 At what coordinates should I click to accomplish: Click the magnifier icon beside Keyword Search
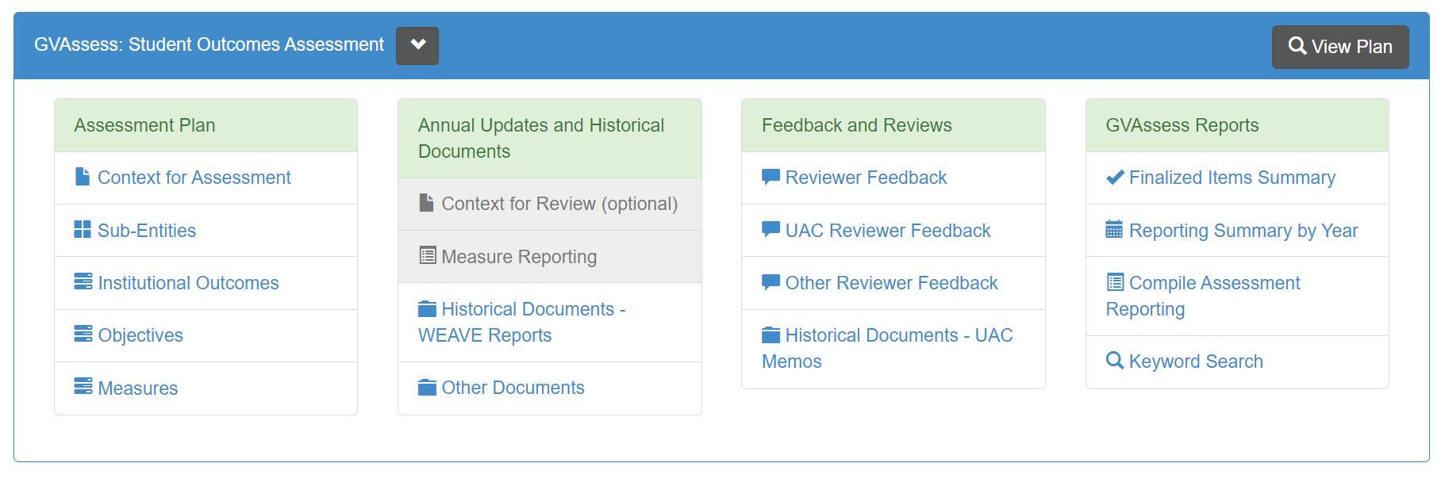(1114, 361)
